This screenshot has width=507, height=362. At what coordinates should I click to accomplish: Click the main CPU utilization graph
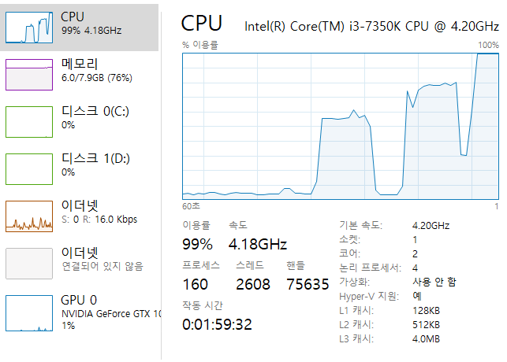click(341, 126)
